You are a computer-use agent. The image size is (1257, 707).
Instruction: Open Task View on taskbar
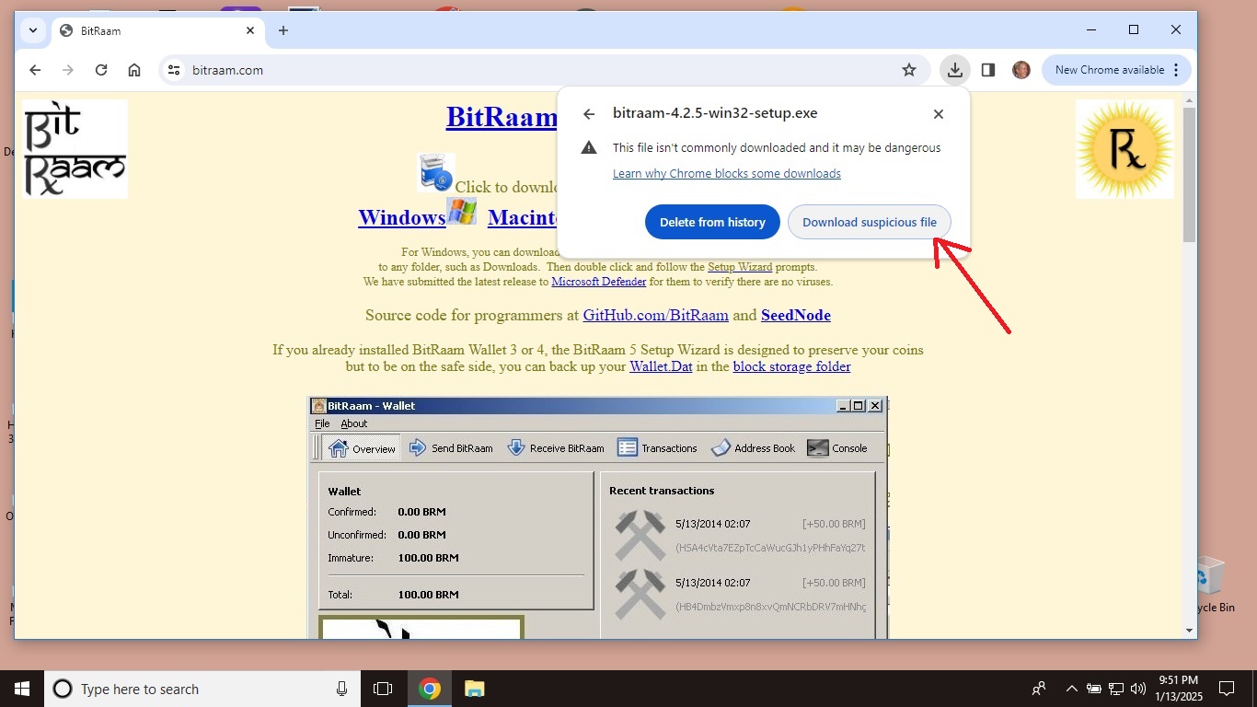[383, 689]
